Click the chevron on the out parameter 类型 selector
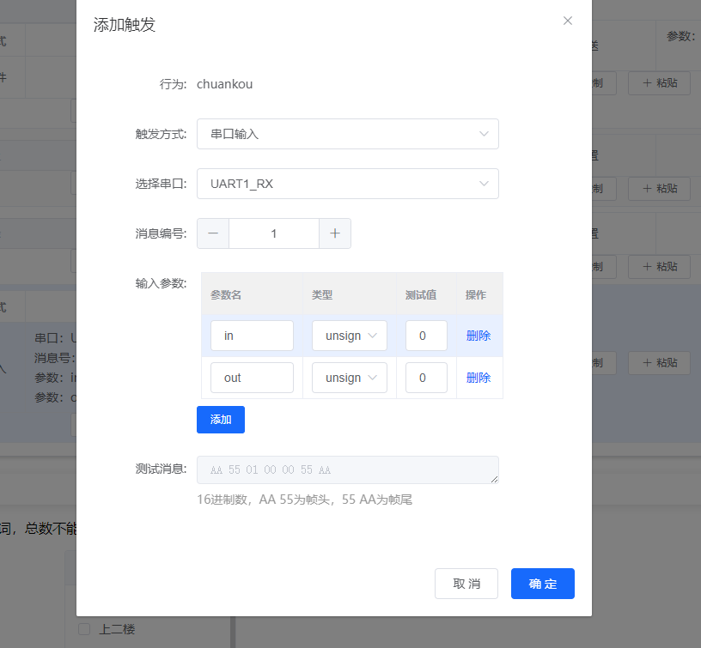 [x=370, y=378]
